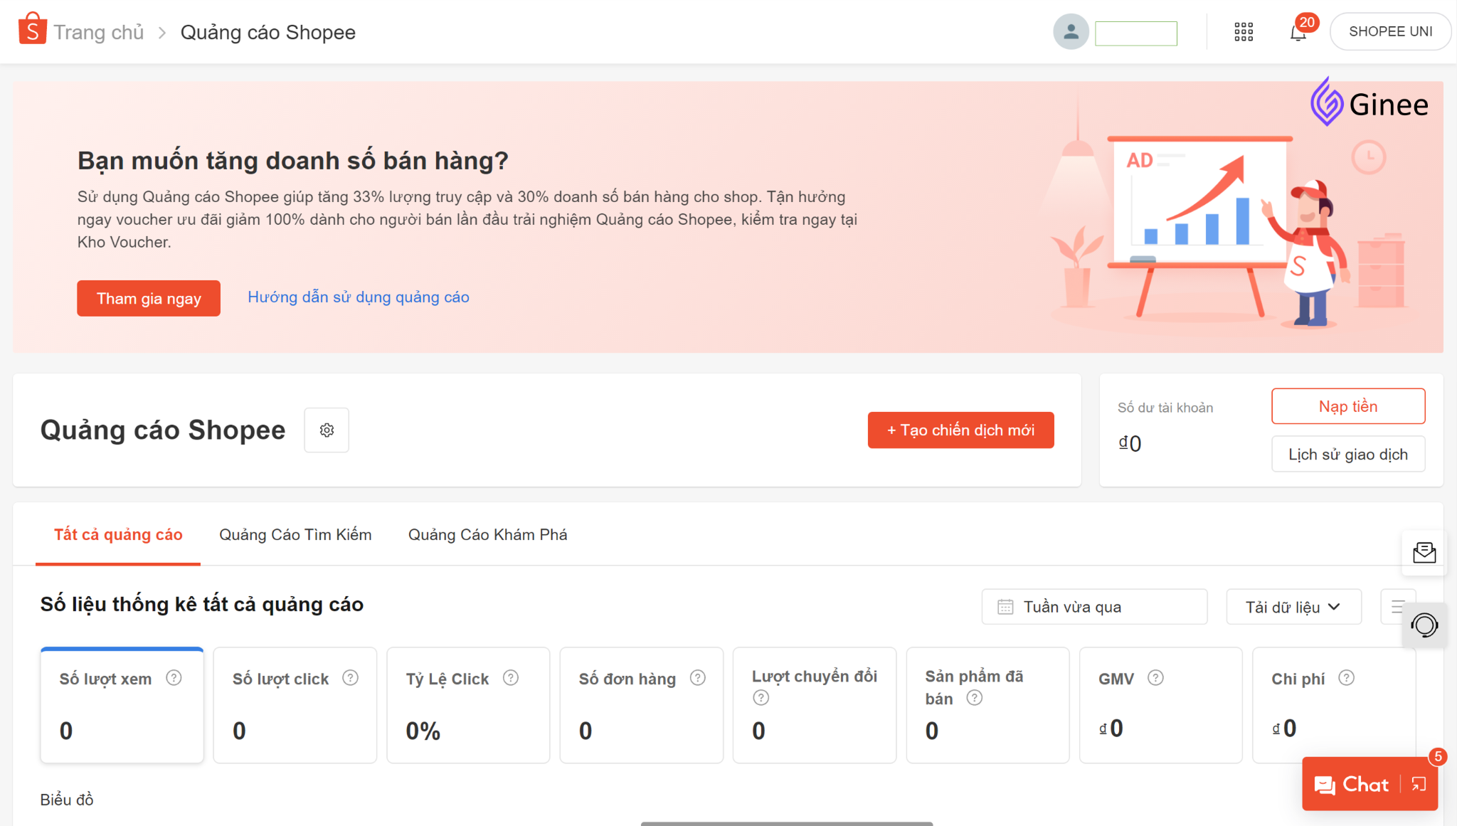Switch to Quảng Cáo Khám Phá tab
1457x826 pixels.
[x=487, y=535]
